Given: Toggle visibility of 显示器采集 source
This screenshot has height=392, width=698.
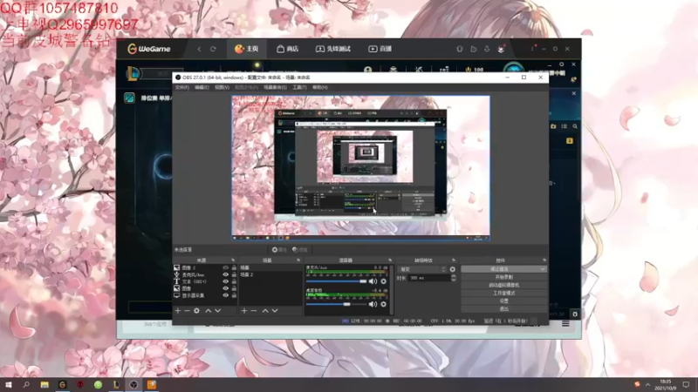Looking at the screenshot, I should click(226, 295).
